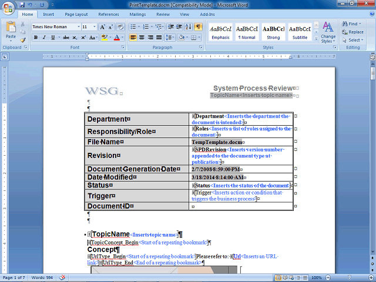
Task: Click the 100% zoom level
Action: click(317, 278)
